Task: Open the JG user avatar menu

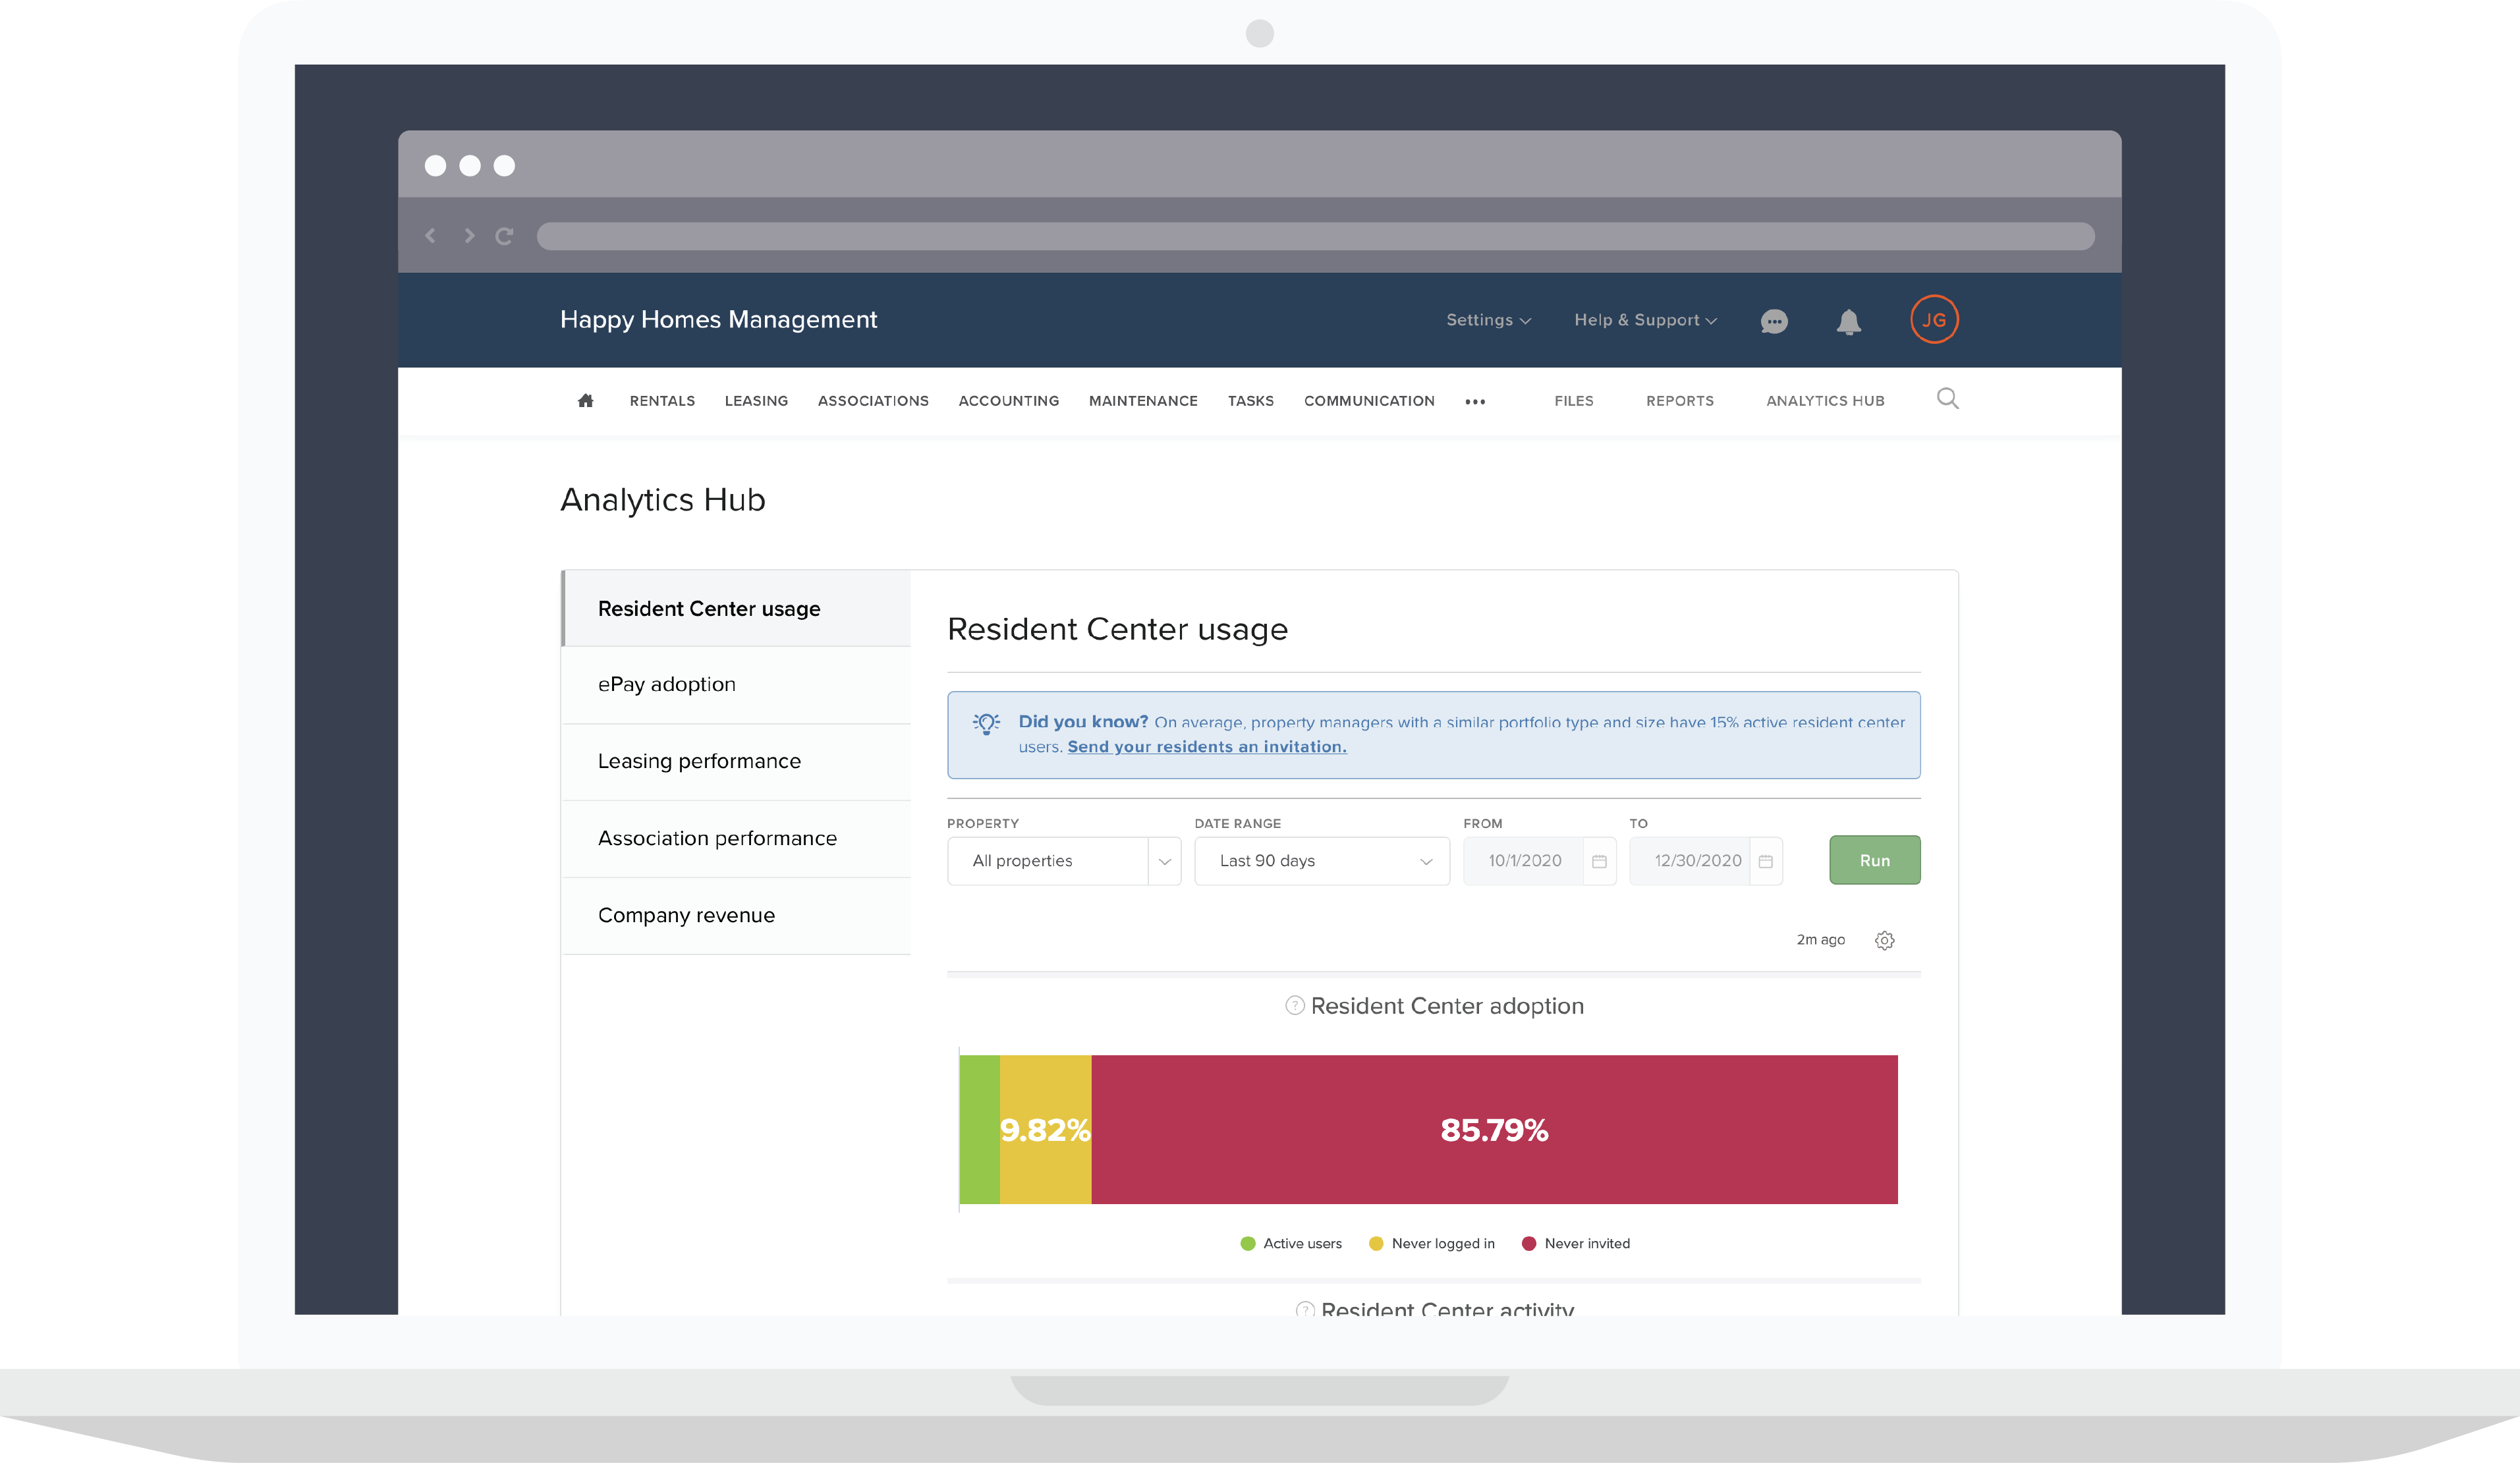Action: pos(1934,320)
